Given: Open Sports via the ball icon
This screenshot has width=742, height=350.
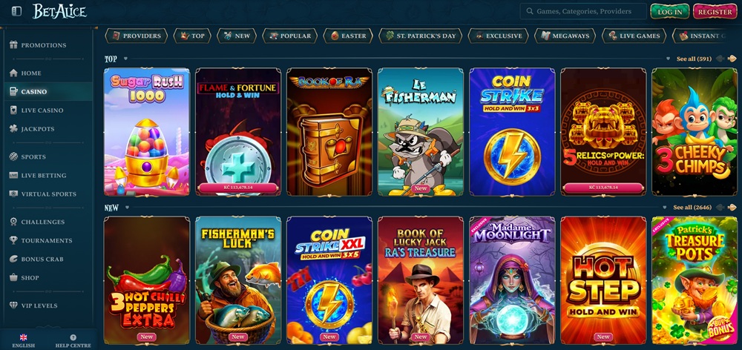Looking at the screenshot, I should (13, 156).
